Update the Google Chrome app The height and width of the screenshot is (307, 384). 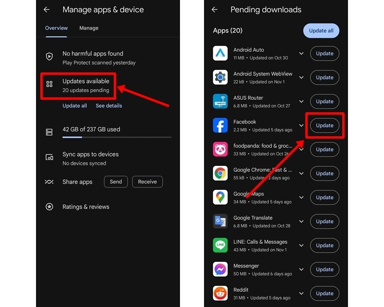pyautogui.click(x=325, y=173)
